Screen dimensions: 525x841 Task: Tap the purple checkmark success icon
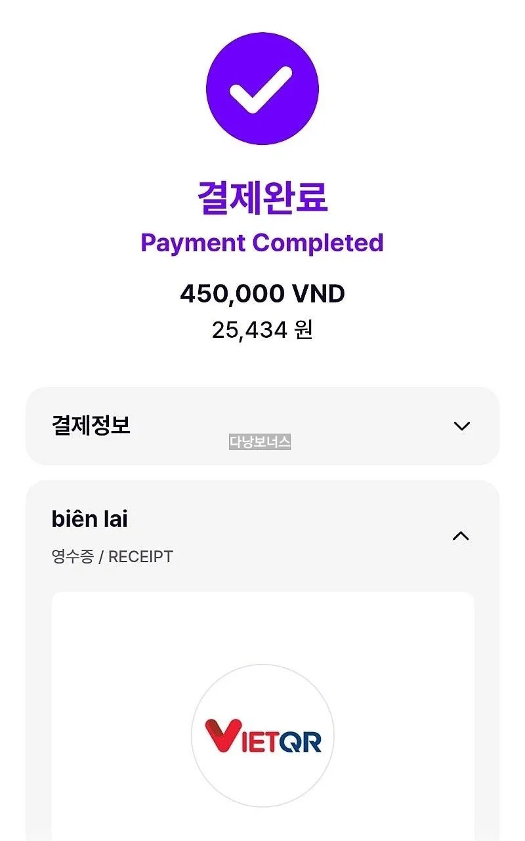pyautogui.click(x=262, y=89)
